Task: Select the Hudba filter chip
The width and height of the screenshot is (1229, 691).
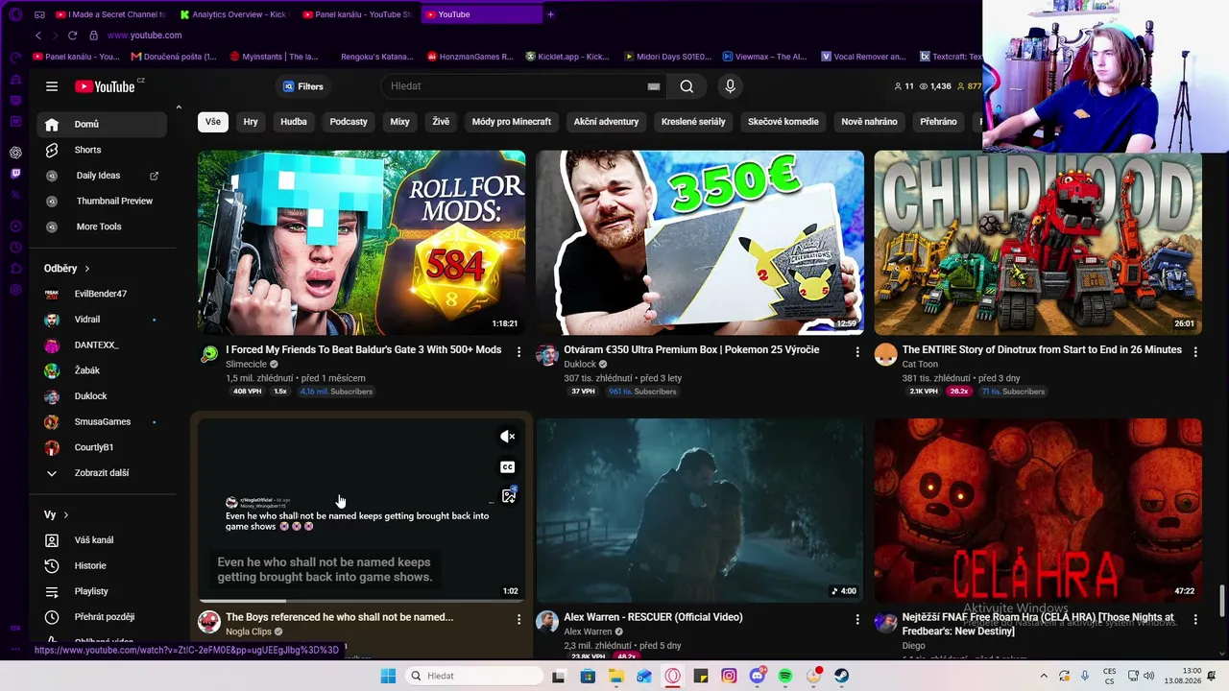Action: (294, 122)
